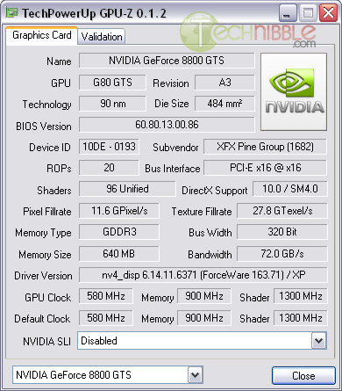This screenshot has height=391, width=342.
Task: Click the GPU Clock 580 MHz field
Action: (x=106, y=296)
